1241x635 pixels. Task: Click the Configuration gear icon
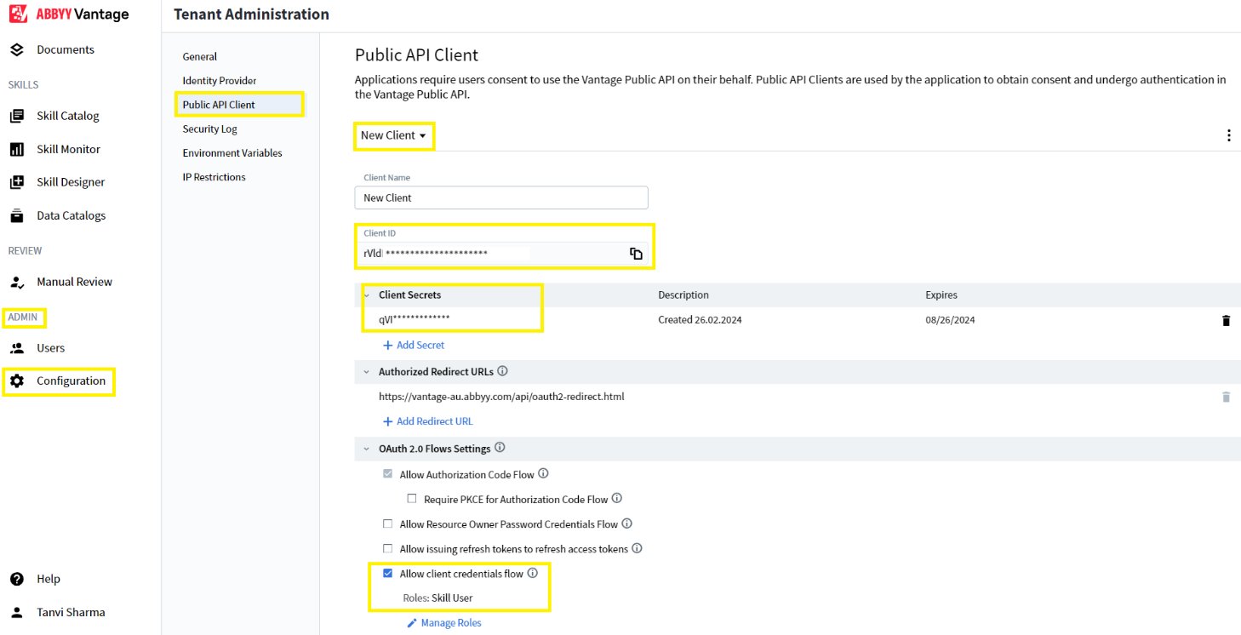point(17,381)
